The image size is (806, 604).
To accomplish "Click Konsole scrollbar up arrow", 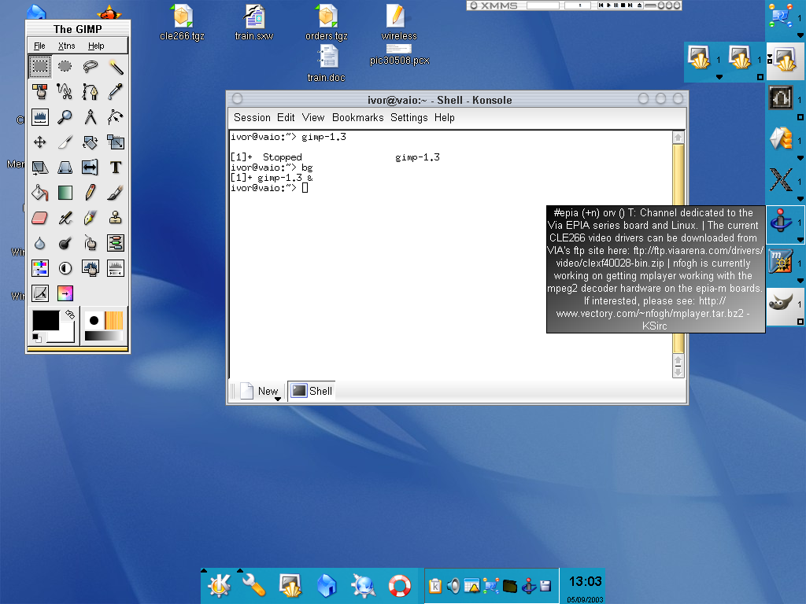I will pyautogui.click(x=678, y=138).
